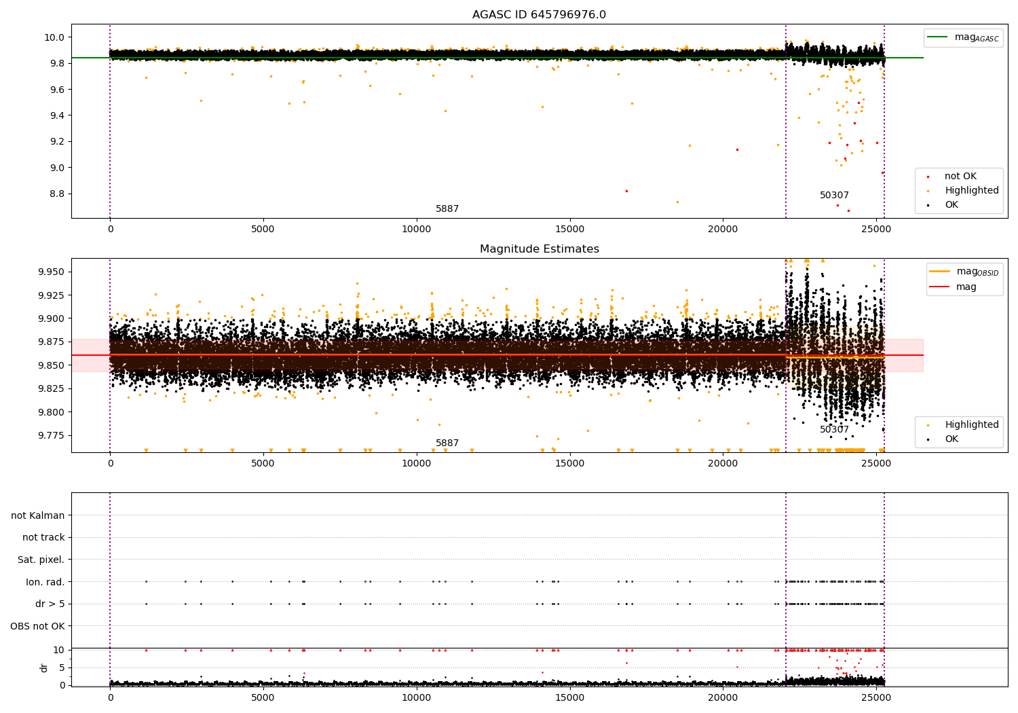Click y-axis tick '9.775' in middle plot
The height and width of the screenshot is (713, 1018).
point(52,435)
